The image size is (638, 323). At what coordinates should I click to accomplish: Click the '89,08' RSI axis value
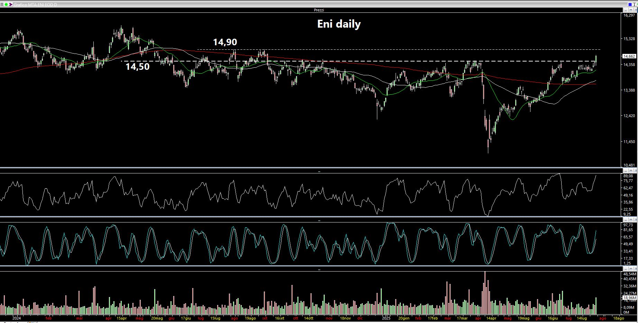[628, 176]
